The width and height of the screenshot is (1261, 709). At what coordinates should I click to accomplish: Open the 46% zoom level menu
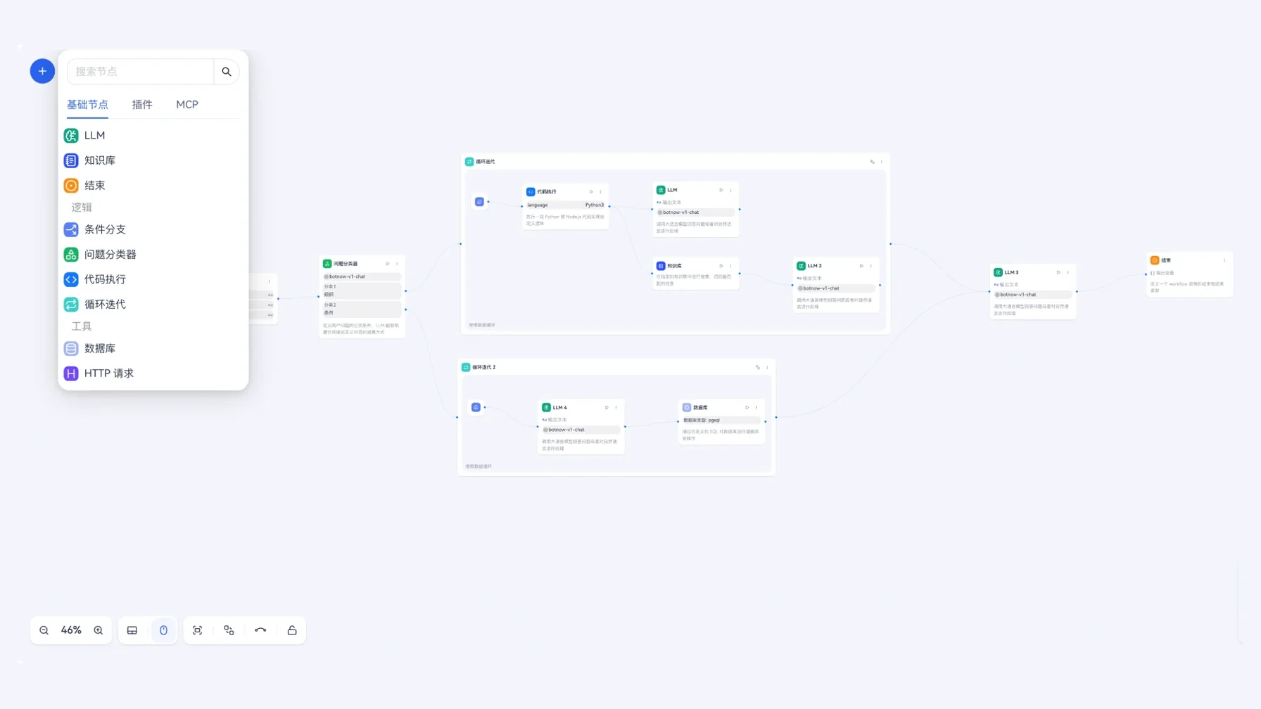point(71,630)
